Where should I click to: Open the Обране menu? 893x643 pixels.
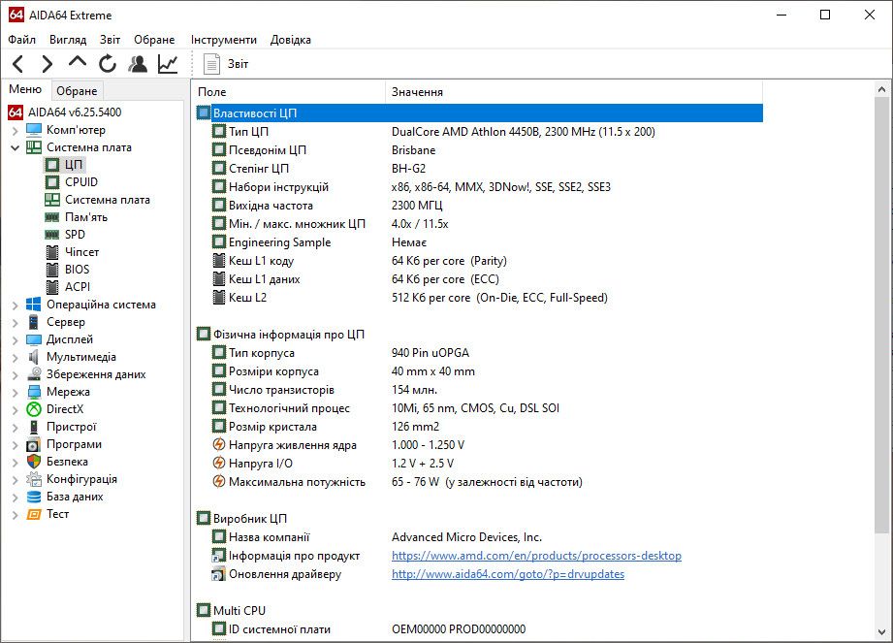pos(154,40)
